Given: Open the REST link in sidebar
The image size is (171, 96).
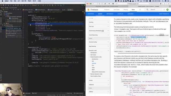Looking at the screenshot, I should click(93, 70).
